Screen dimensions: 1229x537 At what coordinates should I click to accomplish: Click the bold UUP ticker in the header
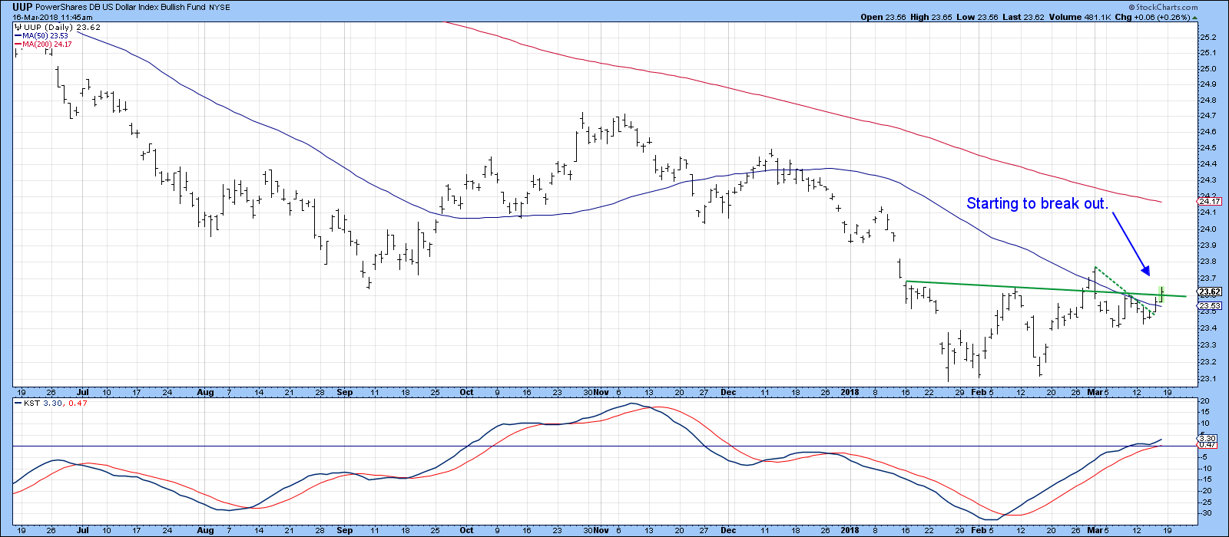pyautogui.click(x=22, y=7)
